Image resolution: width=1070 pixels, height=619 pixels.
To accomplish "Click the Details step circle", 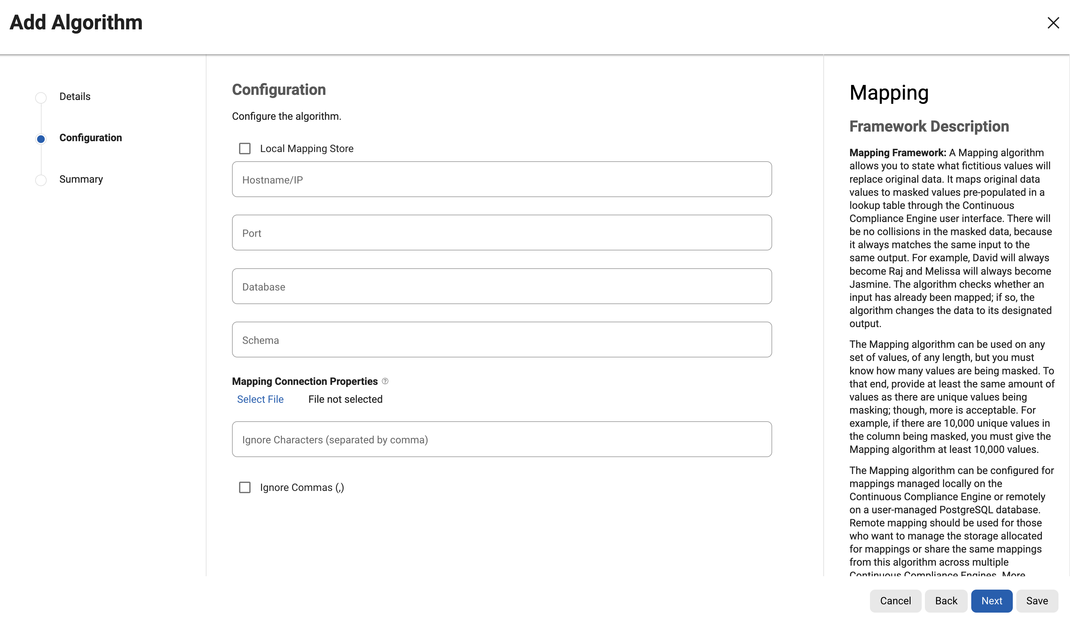I will pyautogui.click(x=41, y=98).
